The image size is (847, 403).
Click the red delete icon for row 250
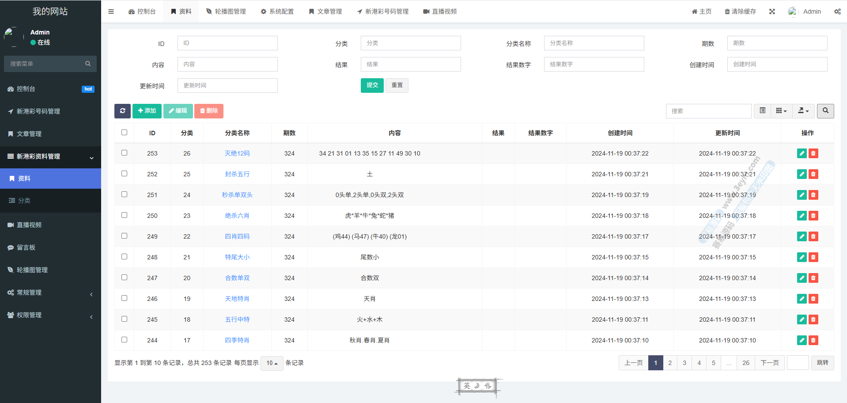tap(813, 216)
